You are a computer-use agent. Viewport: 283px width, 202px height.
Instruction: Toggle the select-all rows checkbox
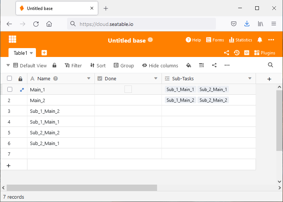(x=10, y=78)
